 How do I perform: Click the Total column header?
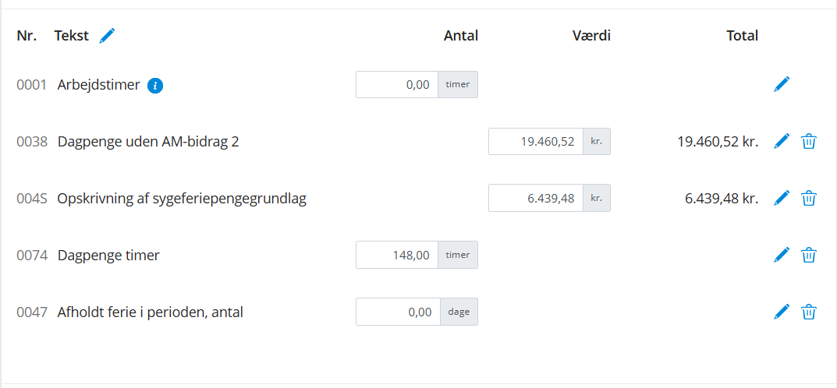click(741, 35)
